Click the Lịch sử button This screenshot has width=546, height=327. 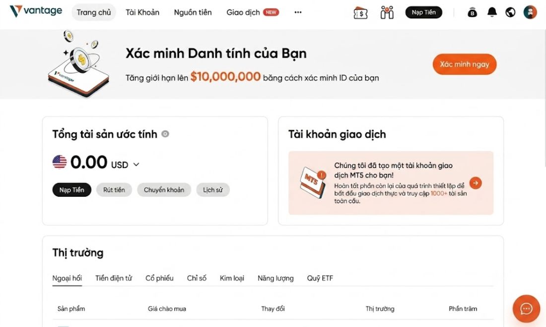[x=213, y=190]
